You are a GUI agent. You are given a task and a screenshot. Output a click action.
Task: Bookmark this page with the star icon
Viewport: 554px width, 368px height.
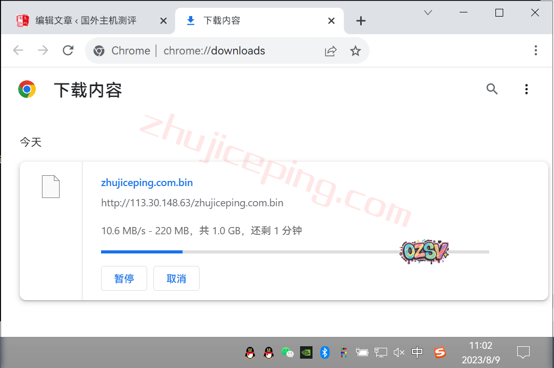click(x=355, y=51)
